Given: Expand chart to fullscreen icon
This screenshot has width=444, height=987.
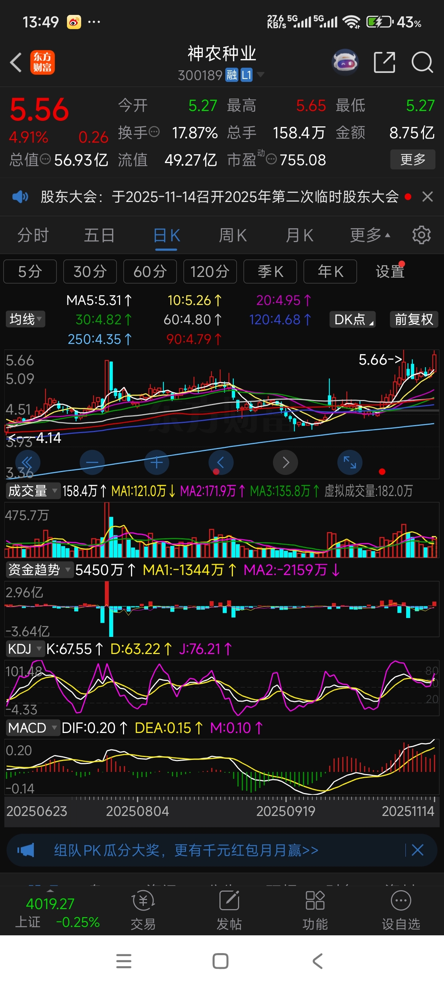Looking at the screenshot, I should [x=350, y=463].
